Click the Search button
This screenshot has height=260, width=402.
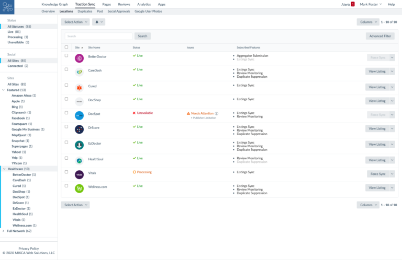[142, 36]
